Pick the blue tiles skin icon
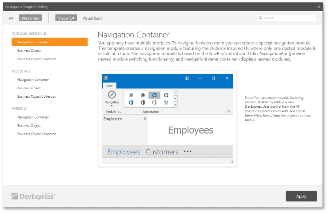 pyautogui.click(x=166, y=102)
